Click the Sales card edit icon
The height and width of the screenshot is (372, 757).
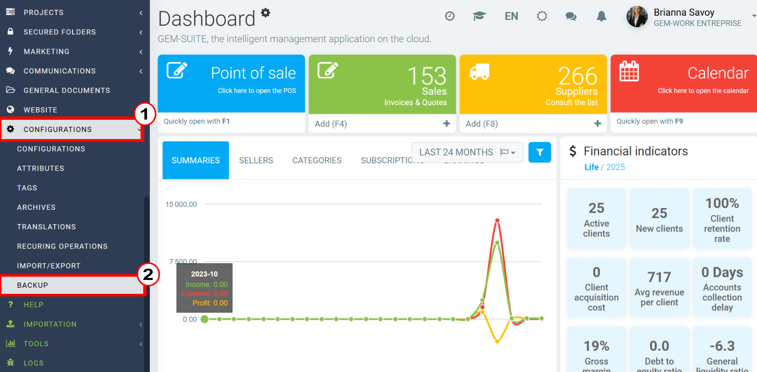[328, 70]
